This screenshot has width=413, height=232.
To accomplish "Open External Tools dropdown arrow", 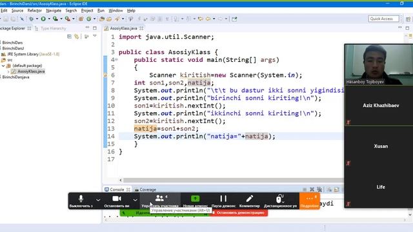I will [x=74, y=19].
